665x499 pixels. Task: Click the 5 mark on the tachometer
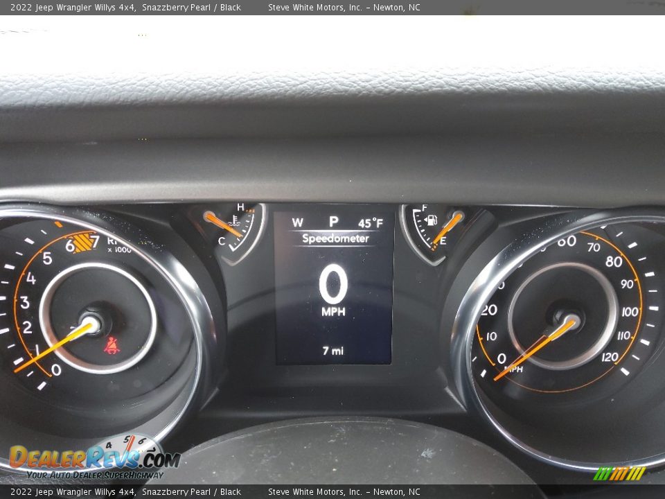[x=47, y=258]
